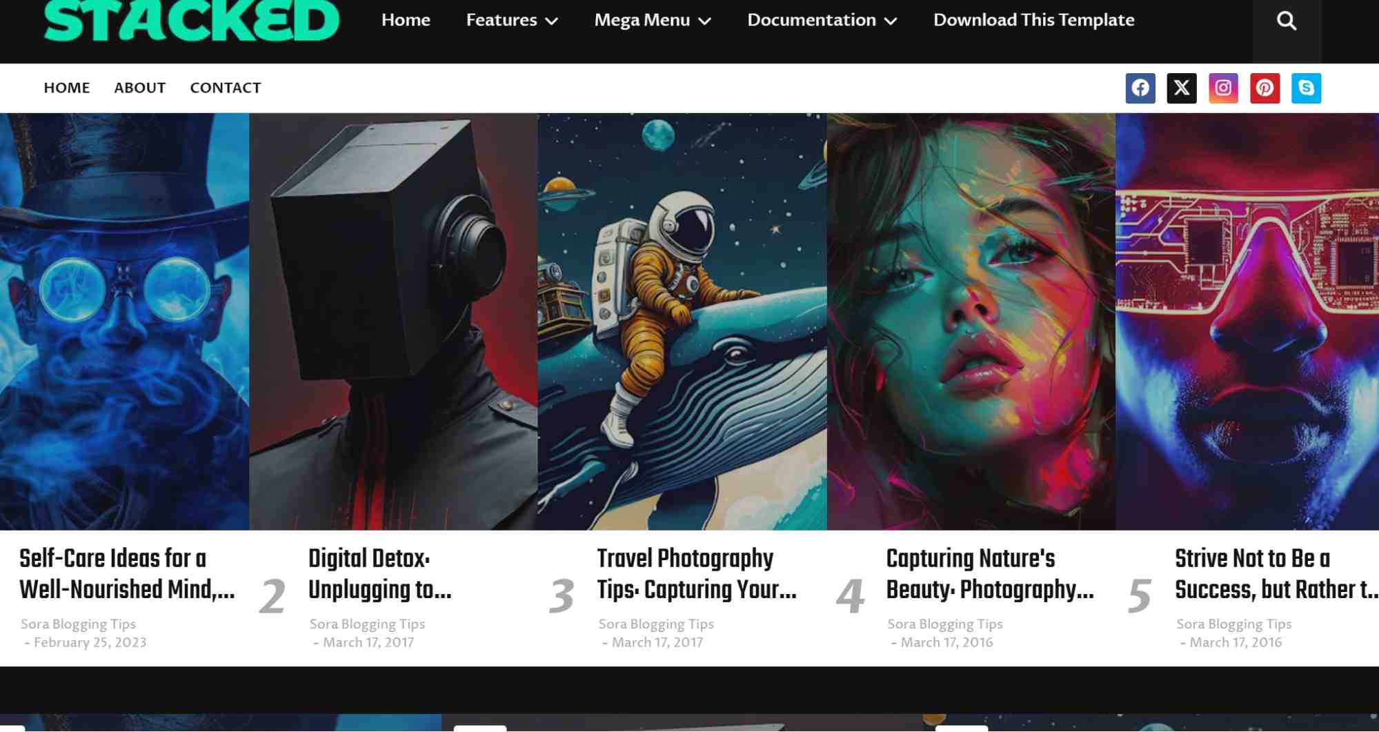Visit the Facebook social icon
Viewport: 1379px width, 732px height.
[1140, 88]
